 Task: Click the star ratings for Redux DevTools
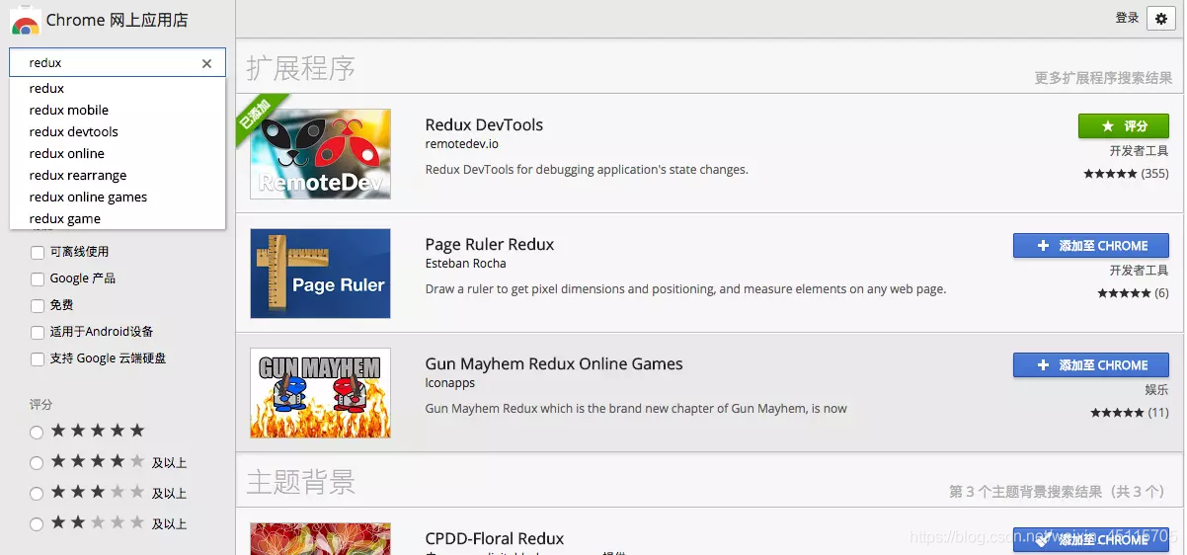1110,174
